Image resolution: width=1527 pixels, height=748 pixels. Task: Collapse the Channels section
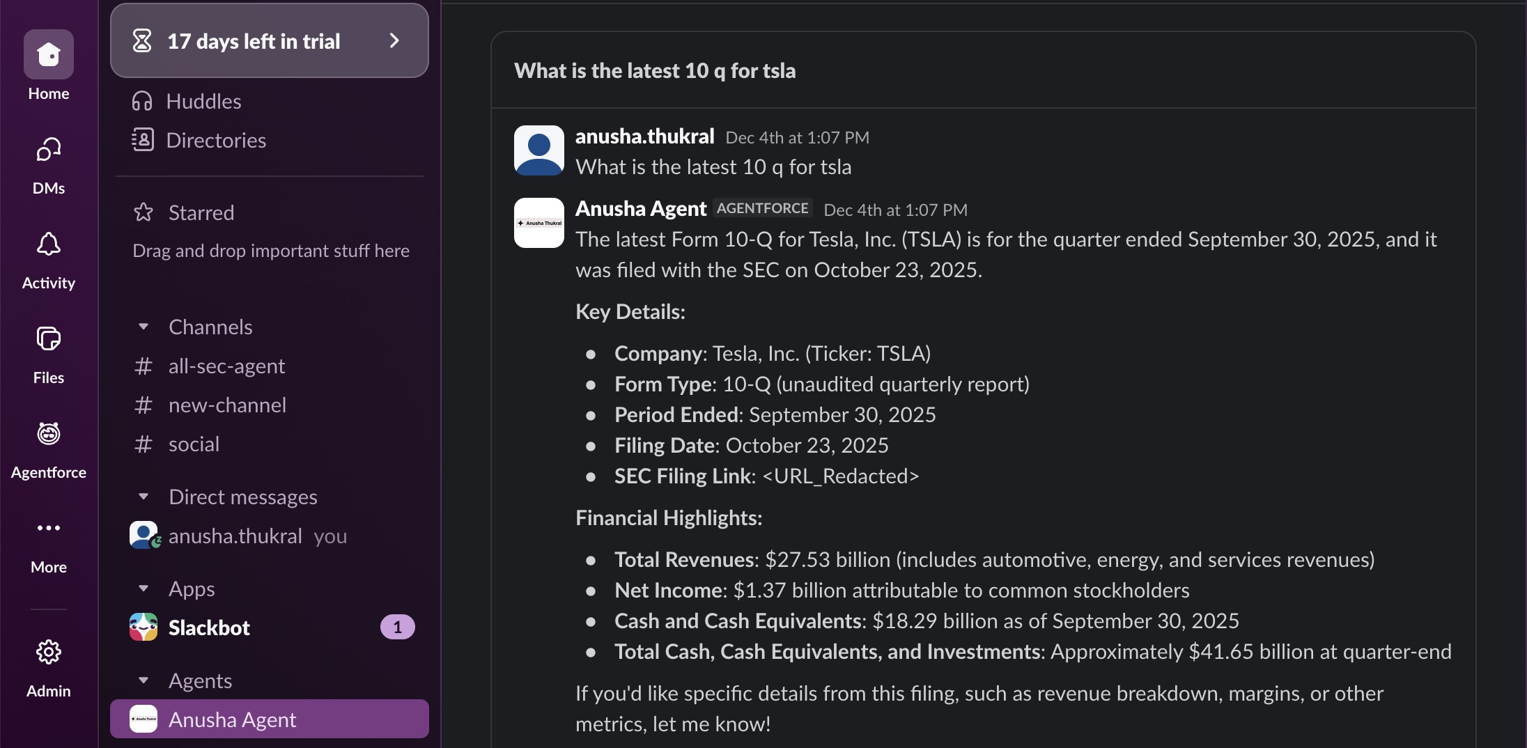tap(144, 326)
